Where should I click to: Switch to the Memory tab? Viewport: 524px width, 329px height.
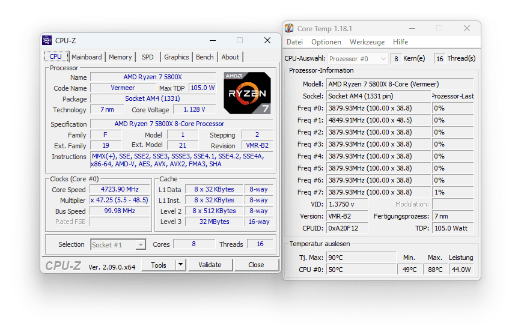pos(120,57)
